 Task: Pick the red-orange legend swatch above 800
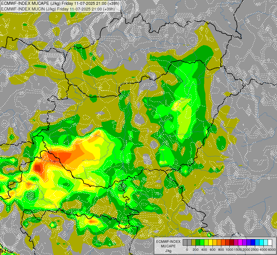(223, 242)
